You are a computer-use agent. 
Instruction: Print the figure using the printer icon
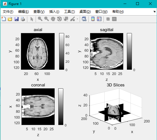click(23, 19)
